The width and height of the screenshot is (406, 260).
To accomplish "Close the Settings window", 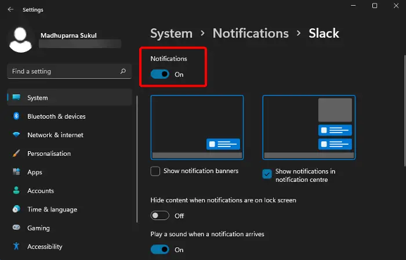I will pyautogui.click(x=396, y=6).
